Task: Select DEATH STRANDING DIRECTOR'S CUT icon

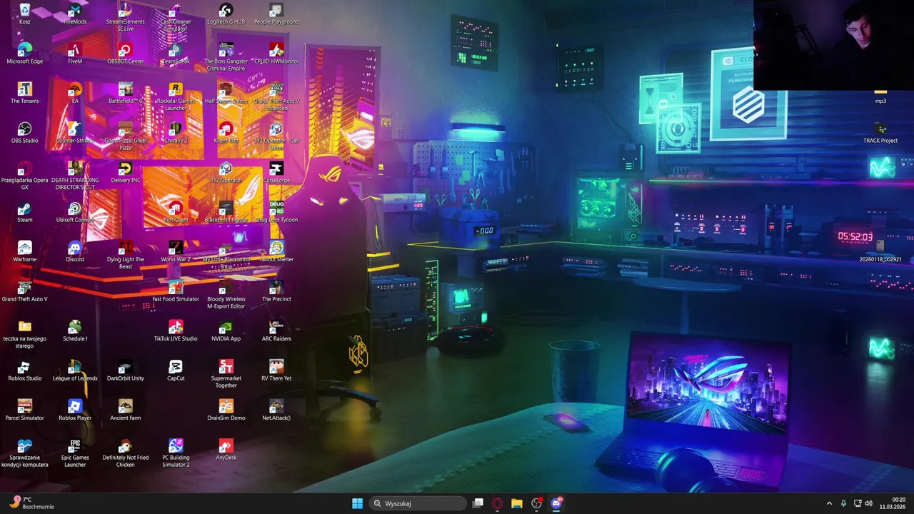Action: tap(75, 175)
